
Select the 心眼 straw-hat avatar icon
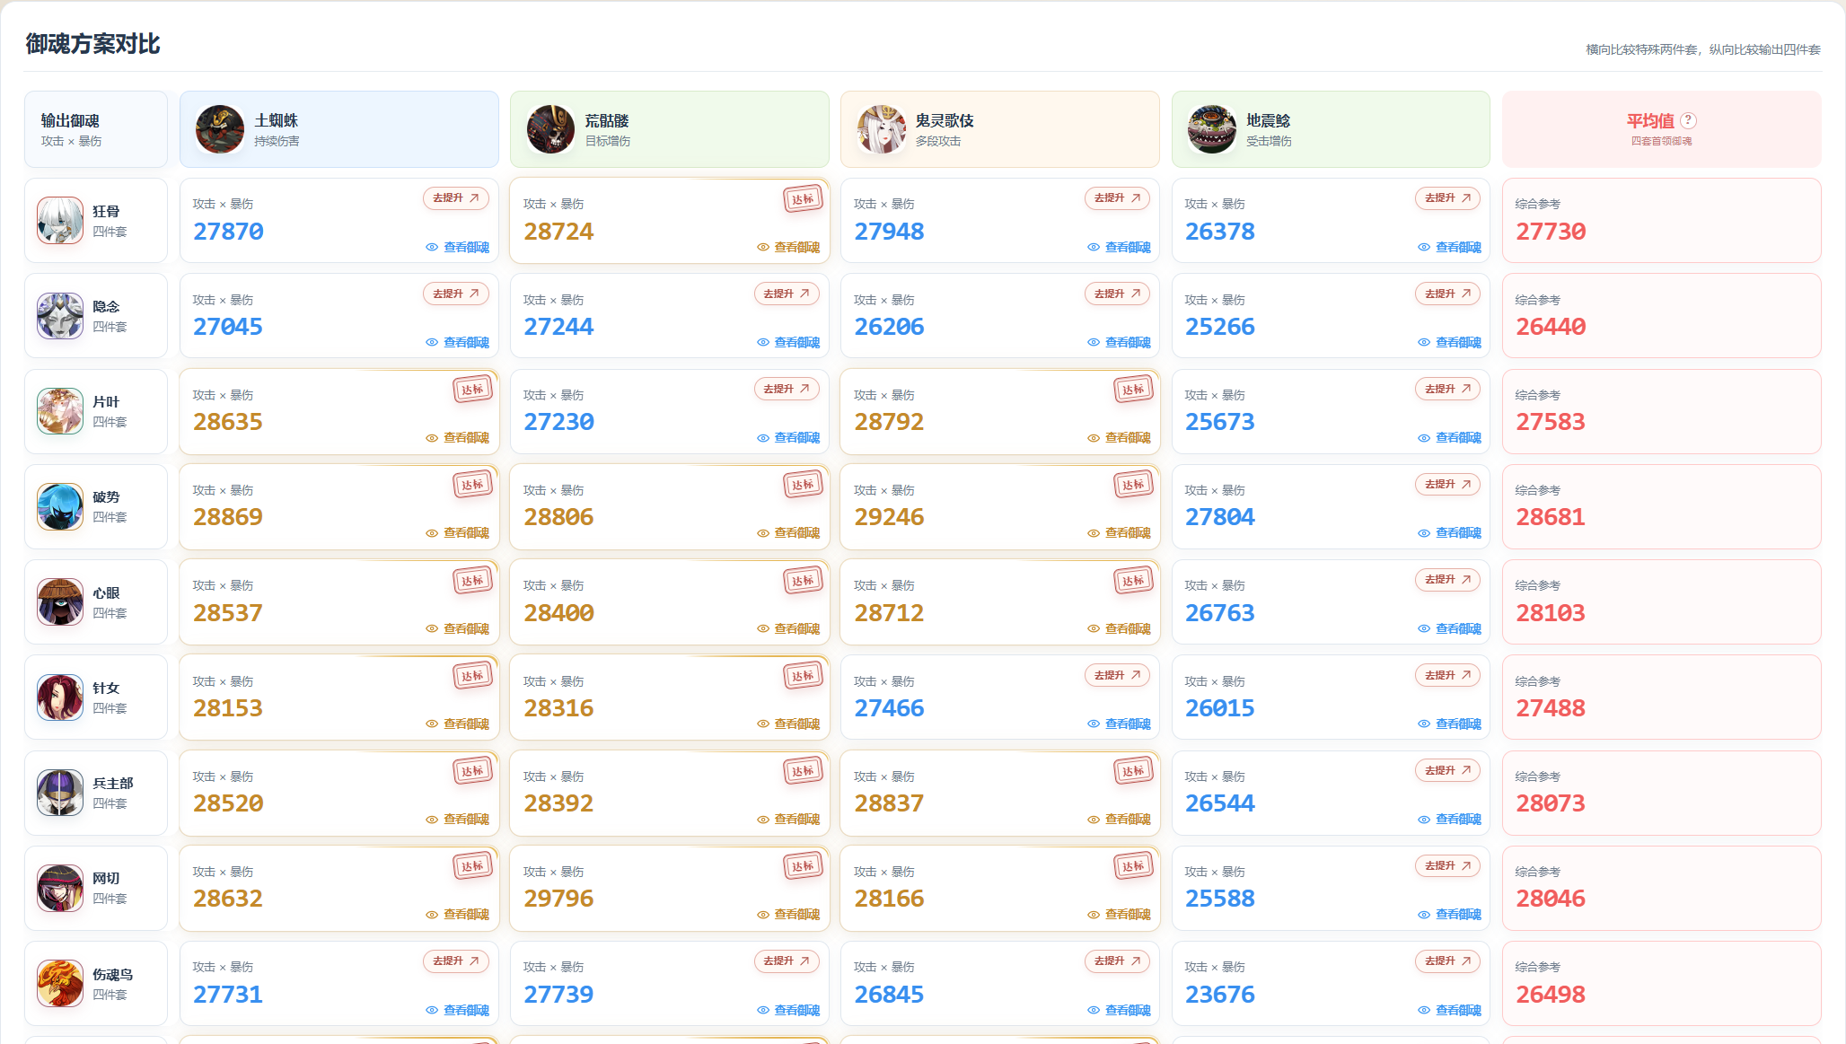(60, 602)
